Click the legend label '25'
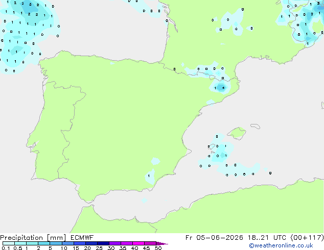324x250 pixels. (x=99, y=248)
